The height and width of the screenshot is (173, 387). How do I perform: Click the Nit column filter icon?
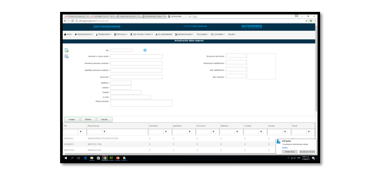[x=81, y=132]
